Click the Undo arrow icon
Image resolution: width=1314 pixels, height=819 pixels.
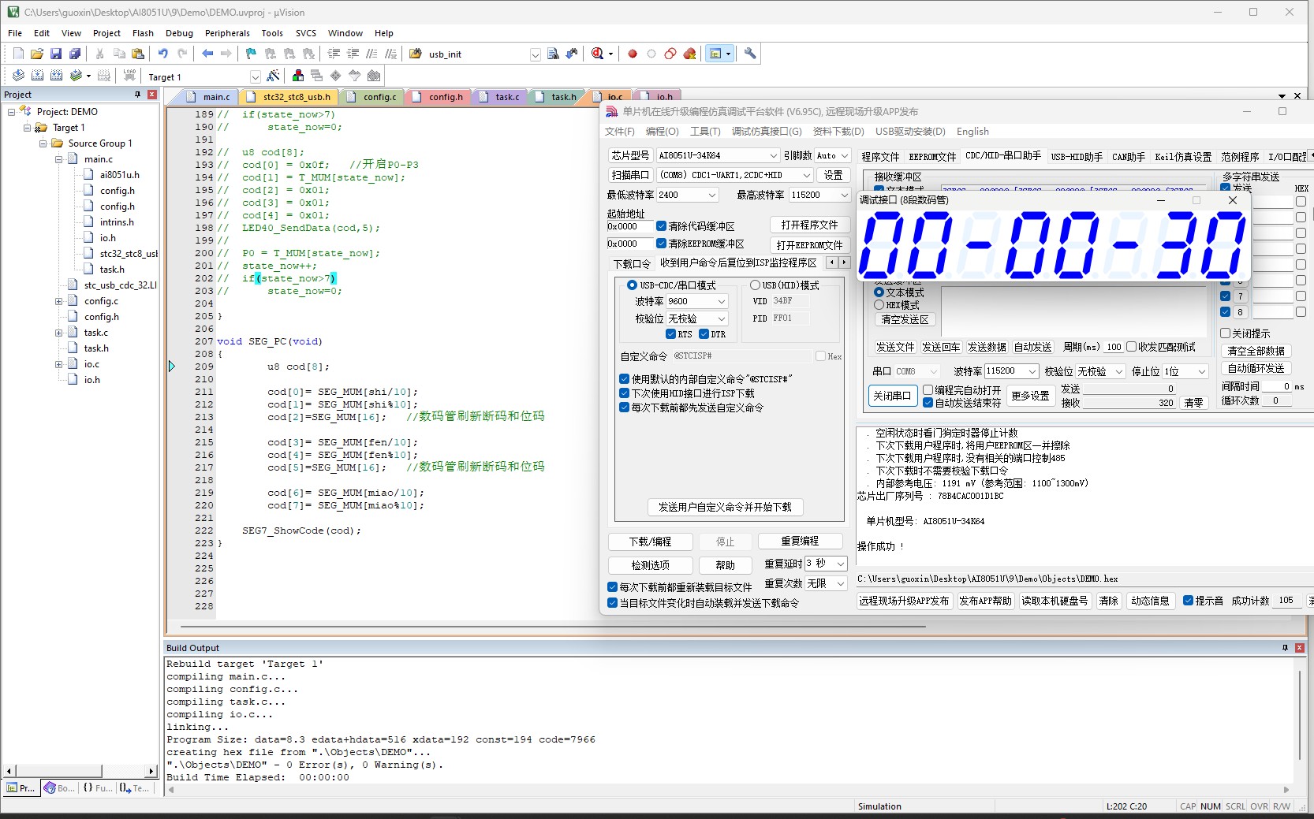(163, 54)
